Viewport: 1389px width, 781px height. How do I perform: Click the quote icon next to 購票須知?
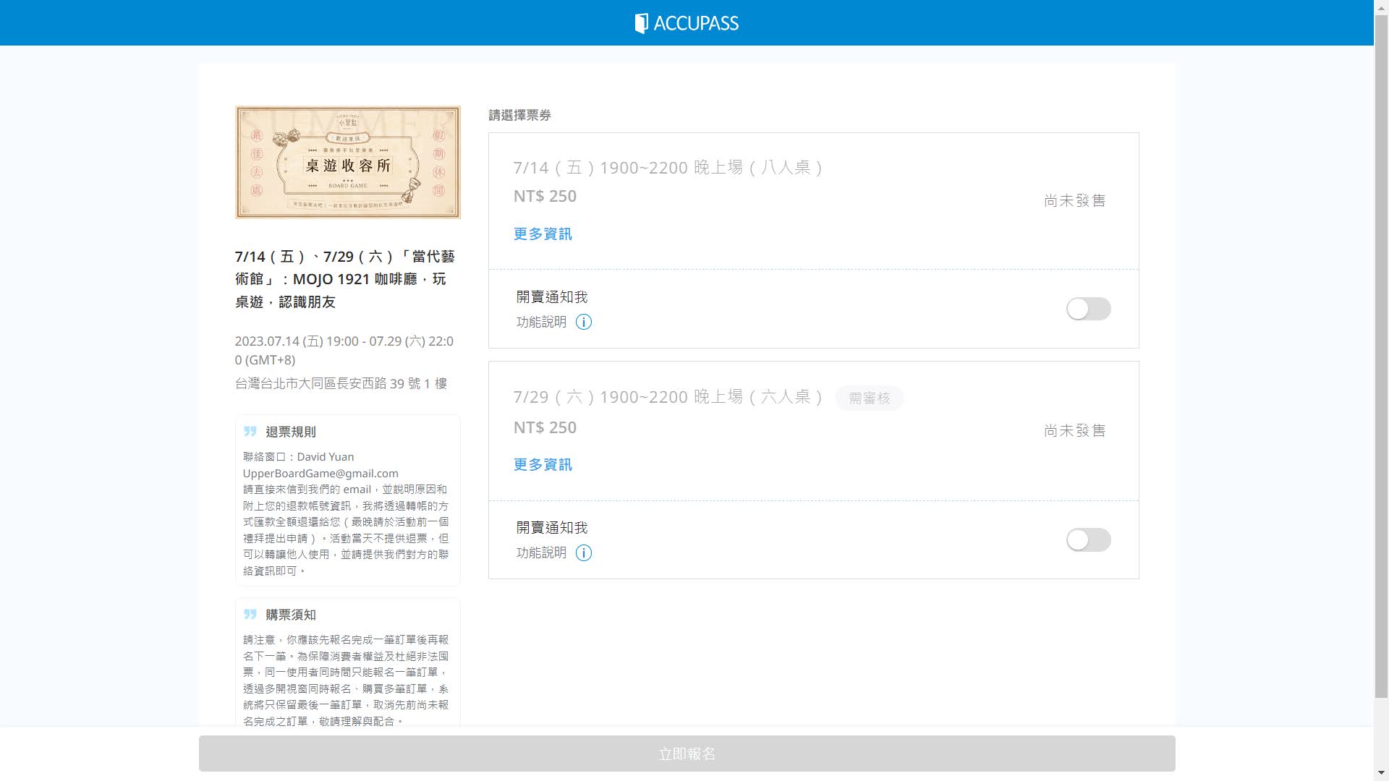pos(250,615)
